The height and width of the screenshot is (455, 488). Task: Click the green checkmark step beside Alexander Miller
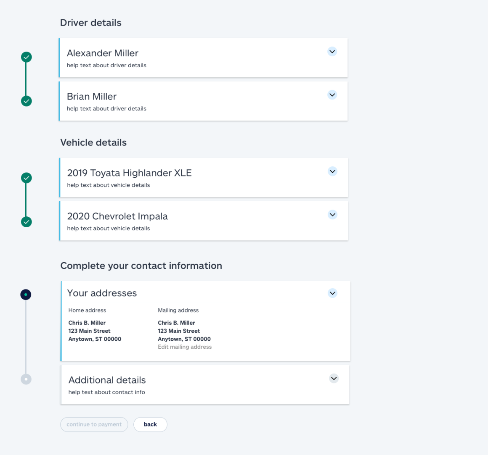pyautogui.click(x=27, y=57)
